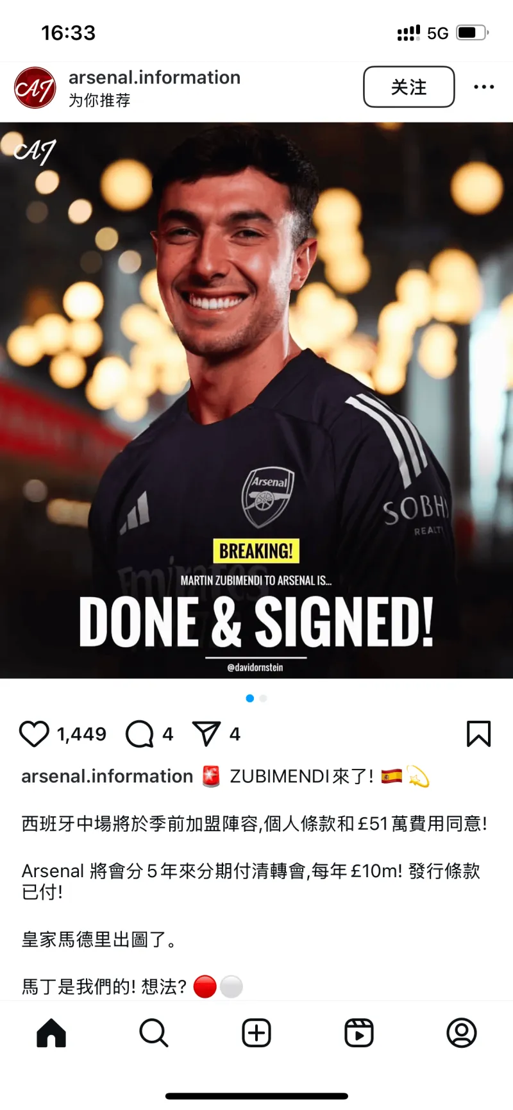Tap the Zubimendi post image
Screen dimensions: 513x1110
pyautogui.click(x=256, y=400)
